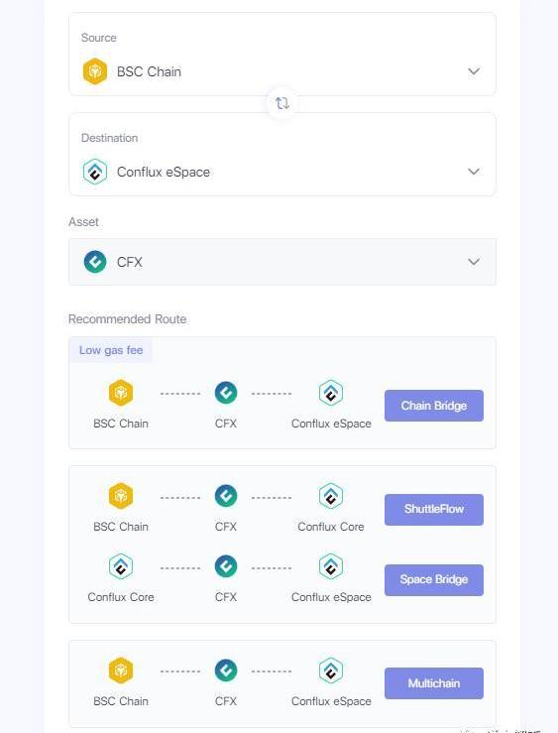Choose the Chain Bridge route button
Viewport: 558px width, 733px height.
coord(434,406)
